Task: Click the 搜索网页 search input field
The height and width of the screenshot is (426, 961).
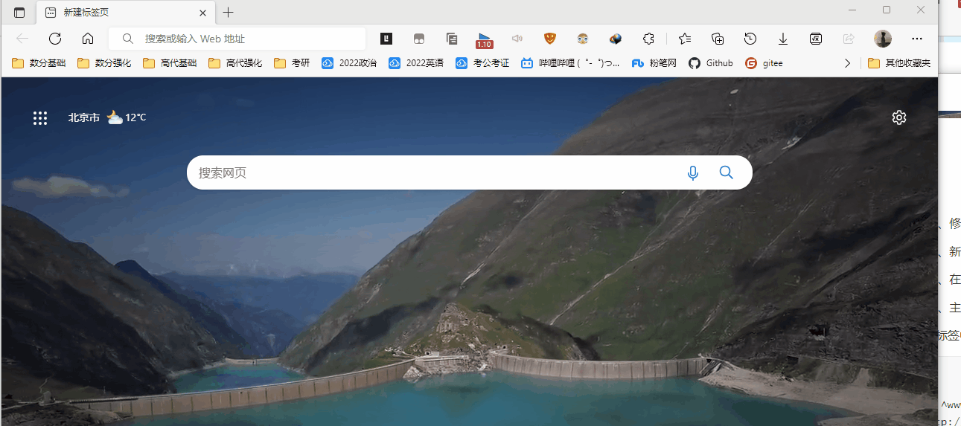Action: tap(432, 173)
